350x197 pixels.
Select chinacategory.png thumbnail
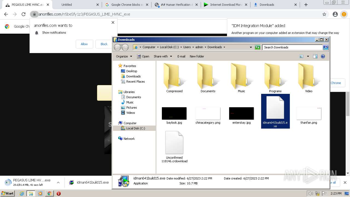208,114
